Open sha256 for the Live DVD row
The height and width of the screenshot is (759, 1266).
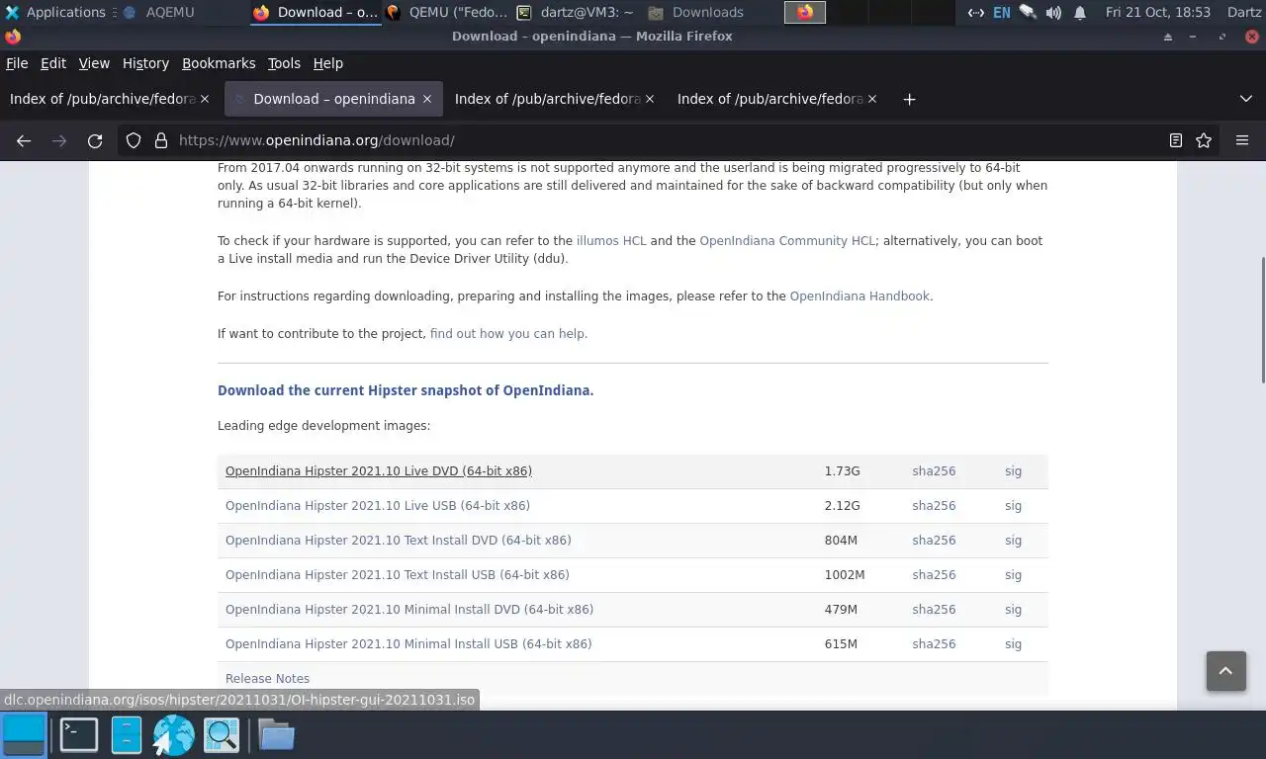934,471
